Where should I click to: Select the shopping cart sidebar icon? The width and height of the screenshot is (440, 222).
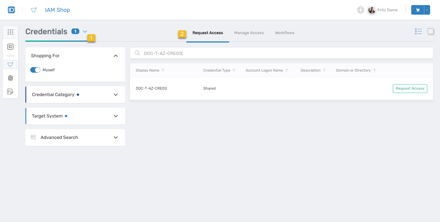[10, 65]
